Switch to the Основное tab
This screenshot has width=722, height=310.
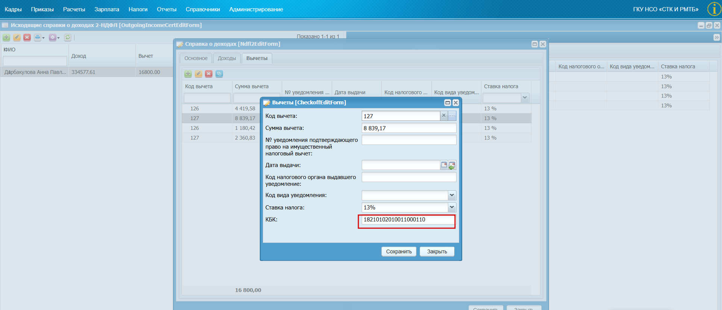point(196,58)
